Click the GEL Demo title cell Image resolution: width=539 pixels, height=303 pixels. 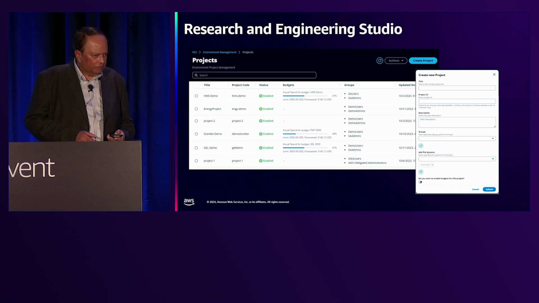pyautogui.click(x=210, y=148)
